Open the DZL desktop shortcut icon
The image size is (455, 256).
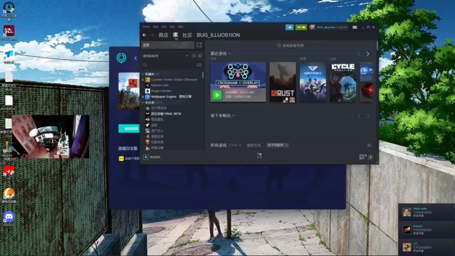[9, 32]
